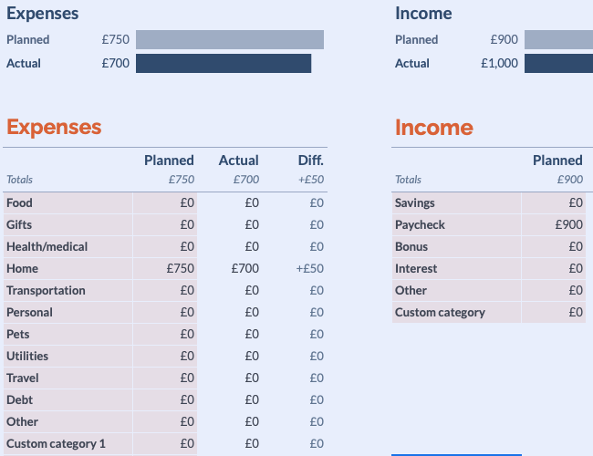Select the Interest income category cell

[x=456, y=268]
